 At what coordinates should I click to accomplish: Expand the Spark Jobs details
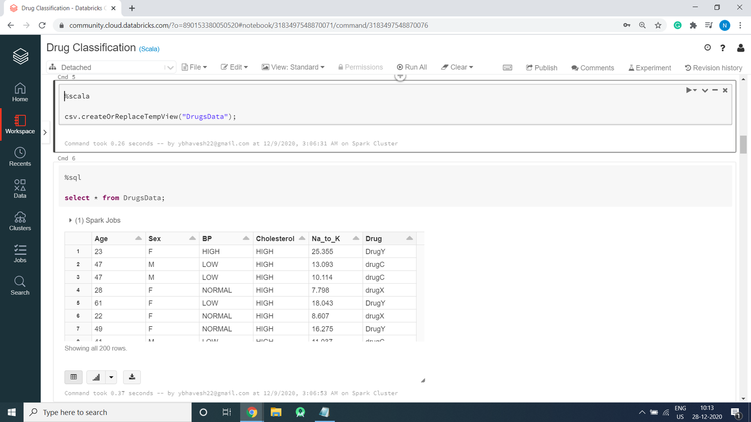[x=70, y=220]
